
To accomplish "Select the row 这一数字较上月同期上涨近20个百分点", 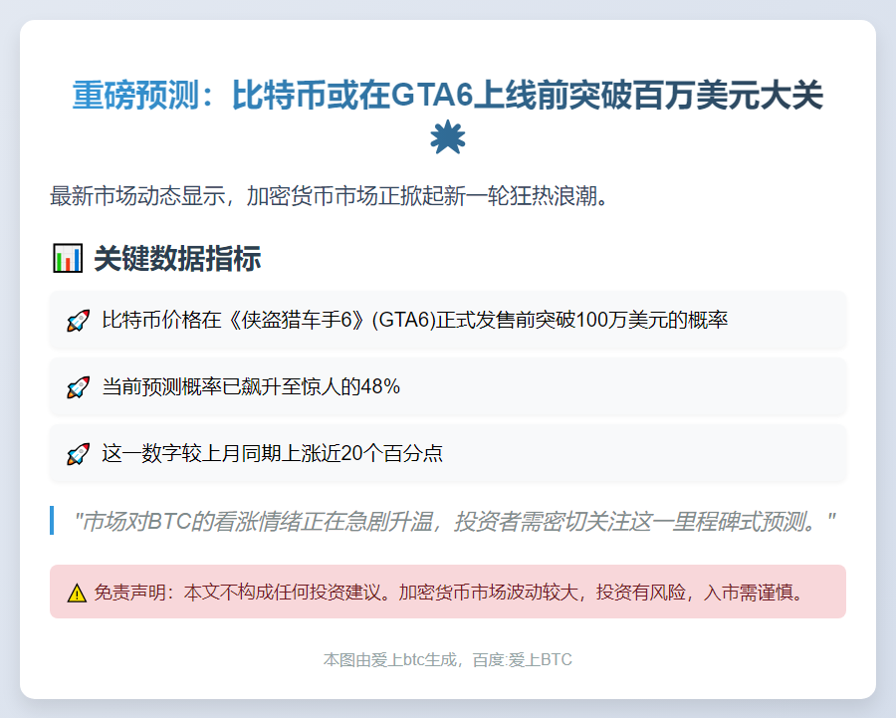I will 447,454.
